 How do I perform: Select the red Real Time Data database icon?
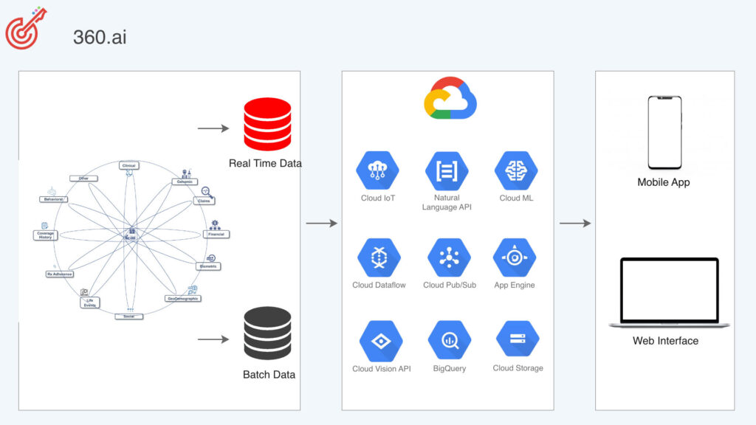tap(267, 124)
